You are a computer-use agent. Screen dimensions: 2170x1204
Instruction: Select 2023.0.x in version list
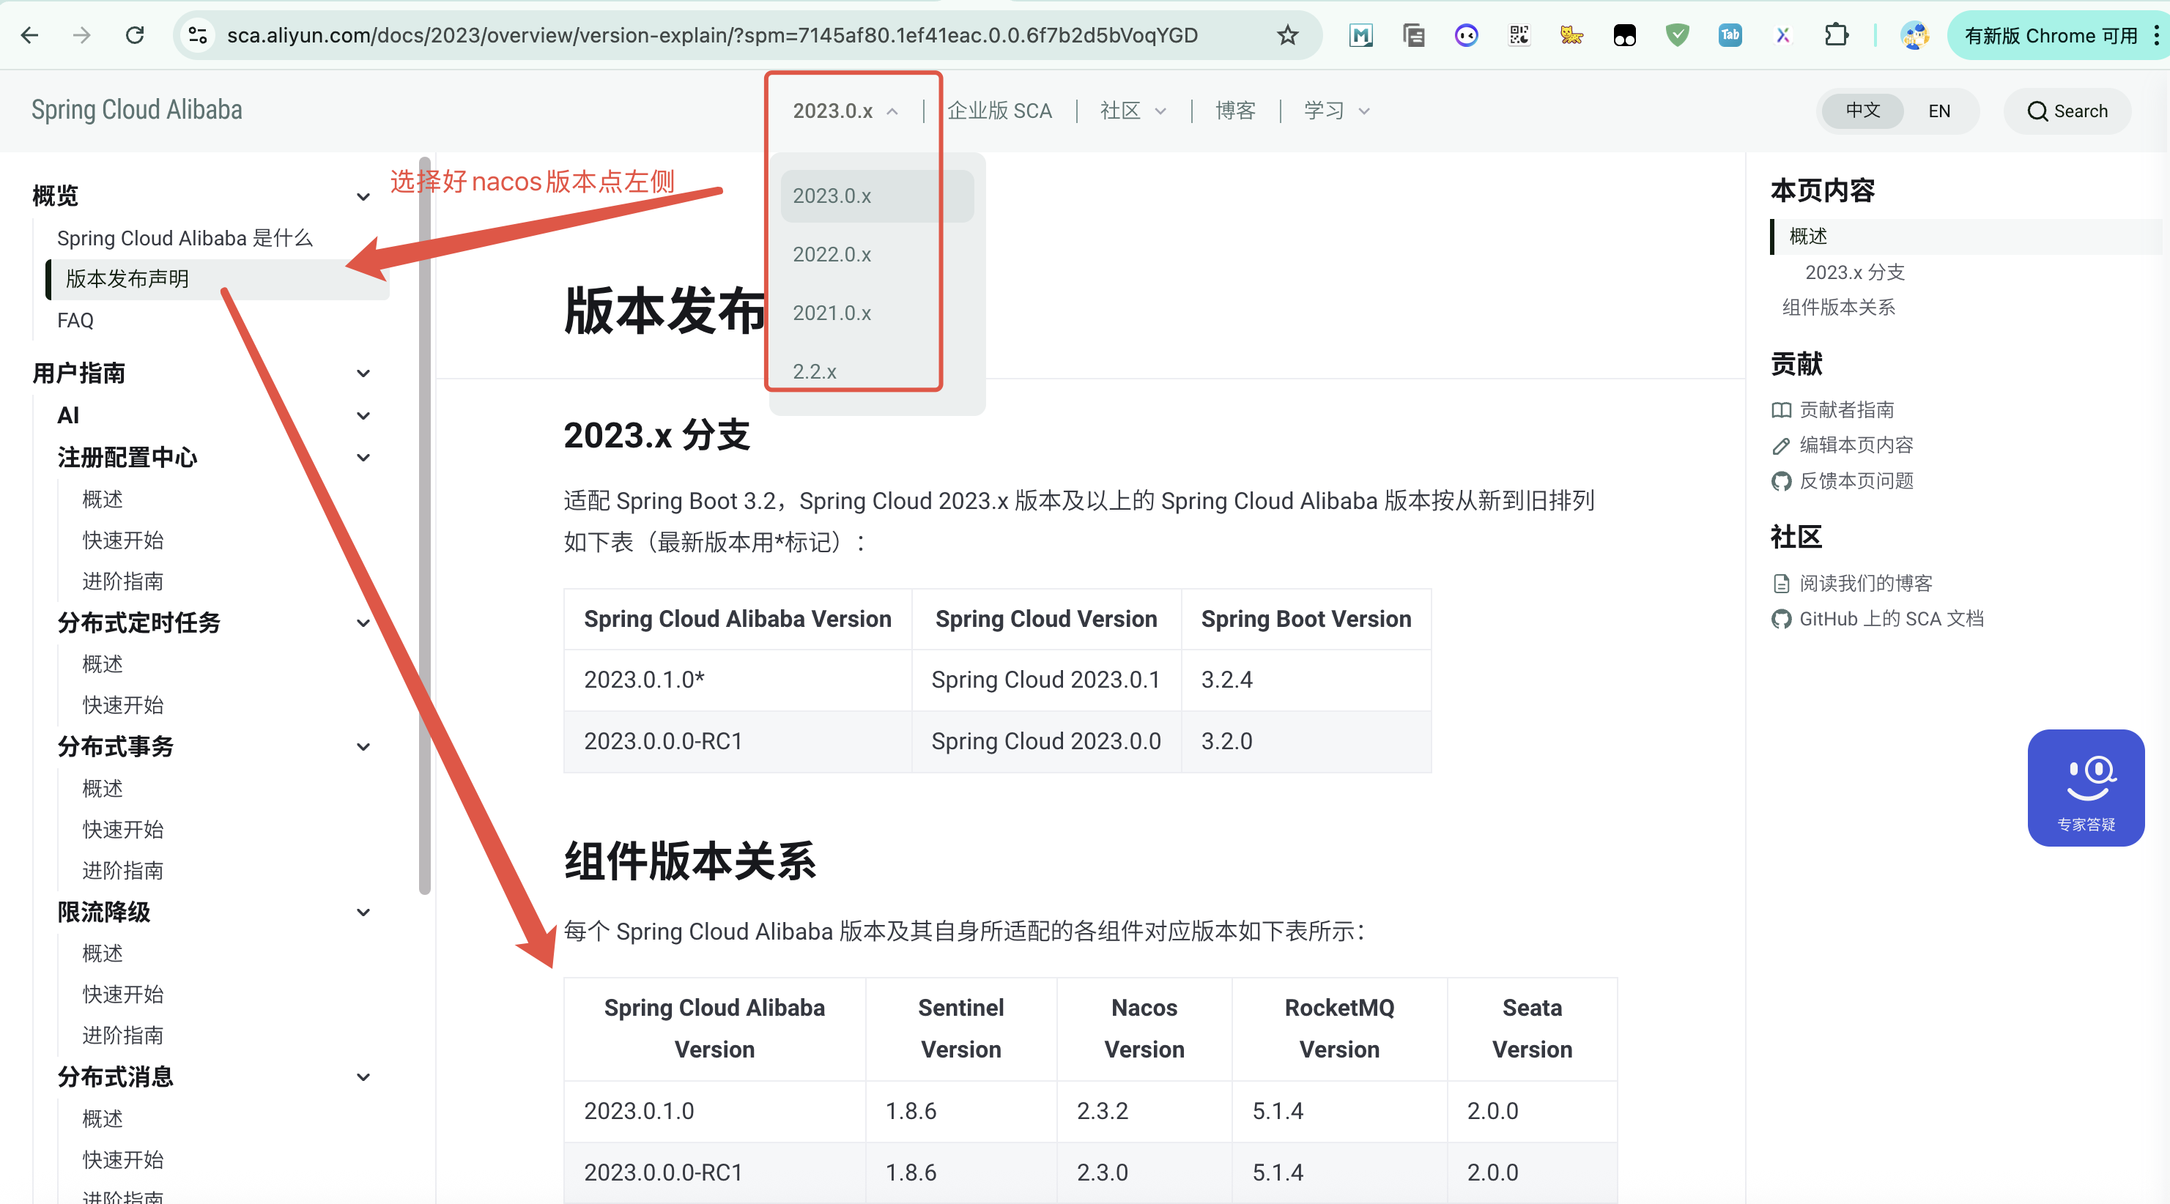[x=877, y=196]
